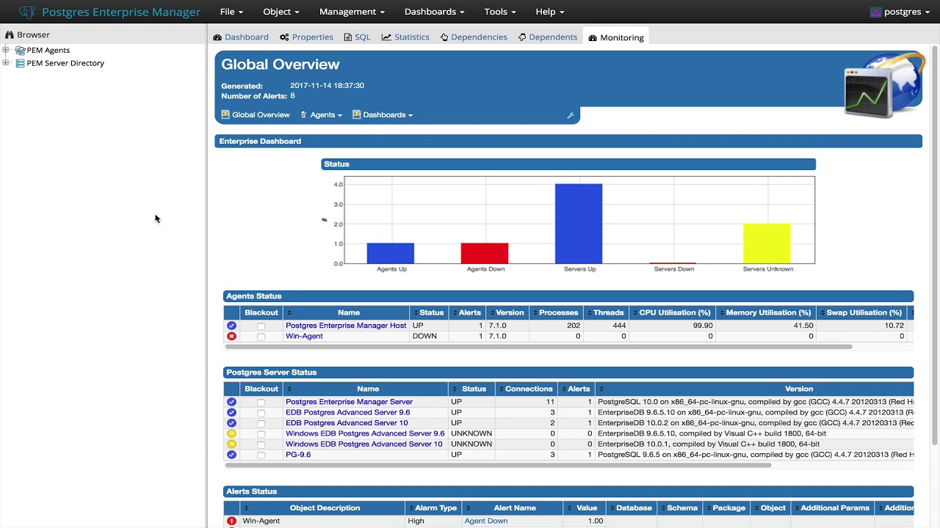This screenshot has width=940, height=528.
Task: Click the Postgres Enterprise Manager elephant logo
Action: (27, 12)
